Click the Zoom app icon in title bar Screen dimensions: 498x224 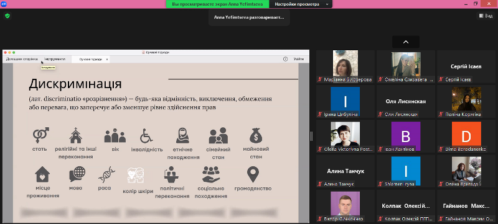pyautogui.click(x=4, y=4)
